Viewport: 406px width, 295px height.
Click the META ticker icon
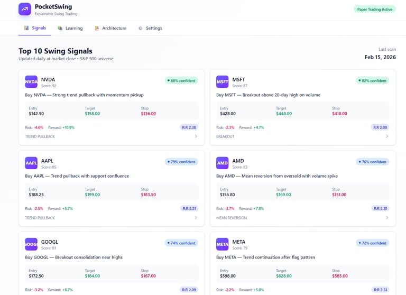(x=223, y=244)
